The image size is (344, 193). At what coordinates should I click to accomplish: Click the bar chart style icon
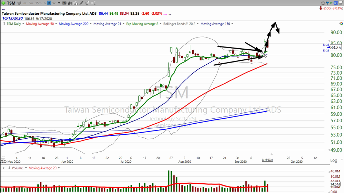(70, 3)
